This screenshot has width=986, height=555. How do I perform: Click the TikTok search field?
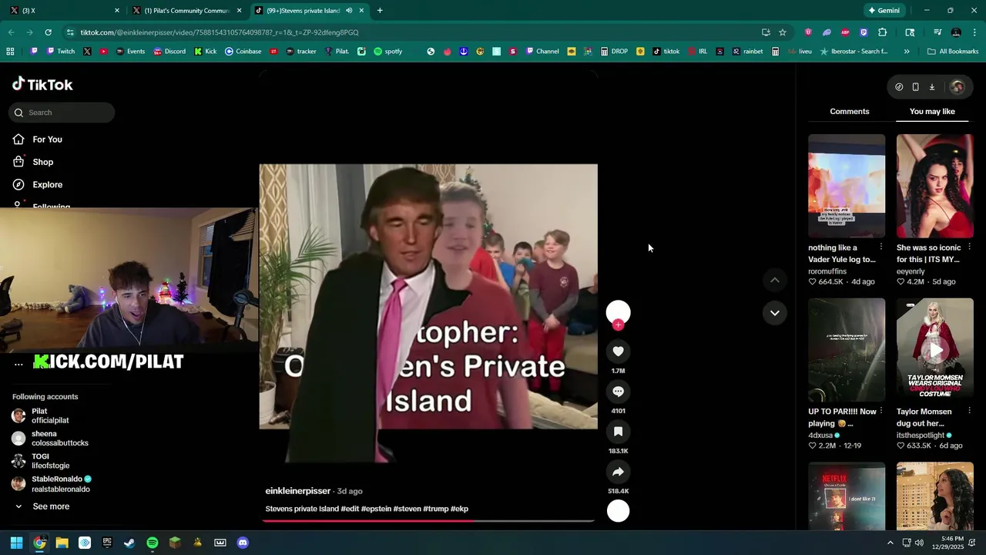pos(62,113)
